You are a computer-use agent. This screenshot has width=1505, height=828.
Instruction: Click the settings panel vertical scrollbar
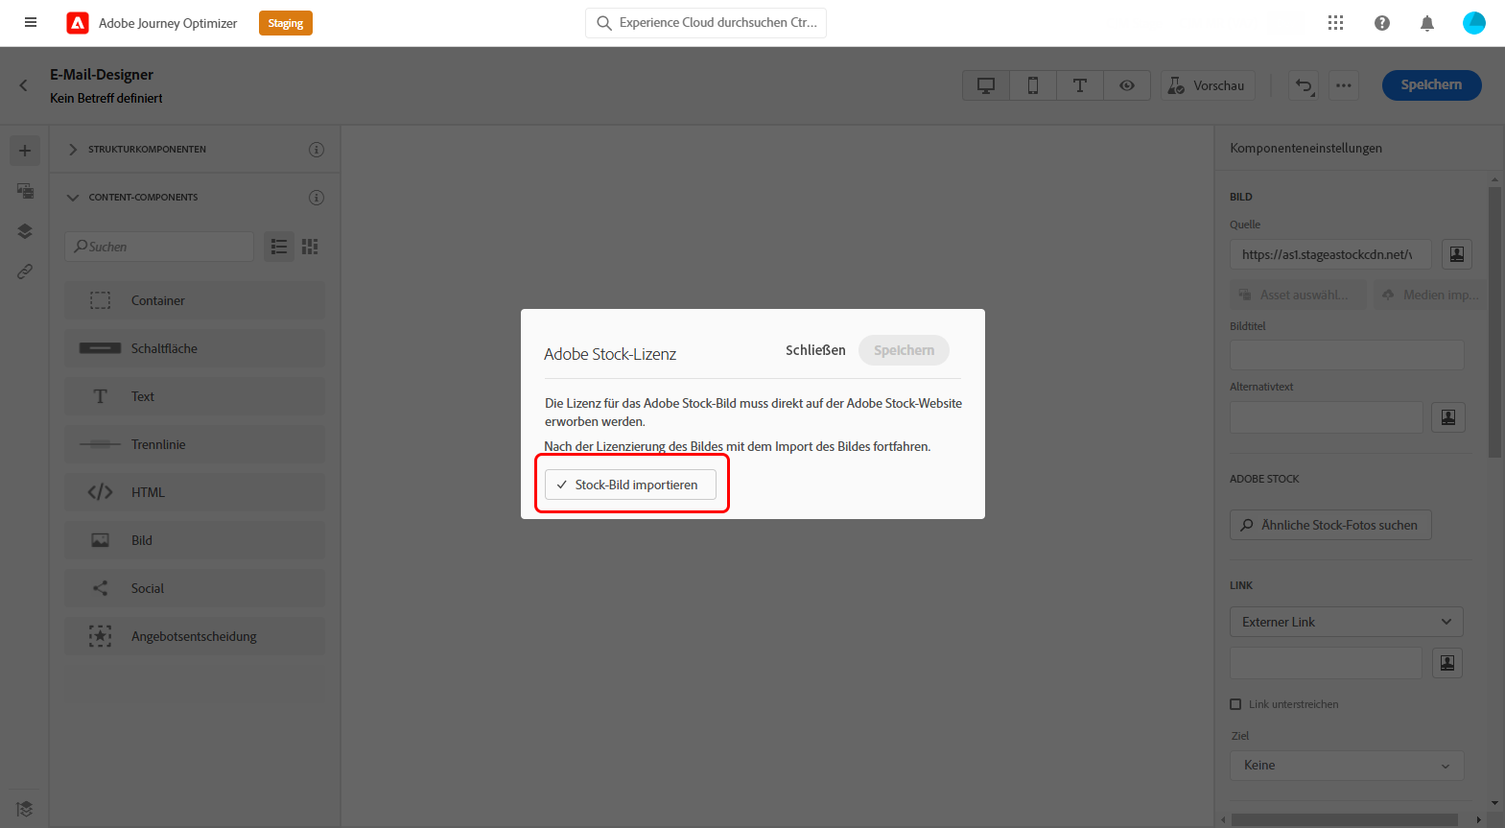click(1494, 322)
